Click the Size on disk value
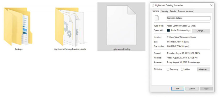220x97 pixels. [x=178, y=46]
